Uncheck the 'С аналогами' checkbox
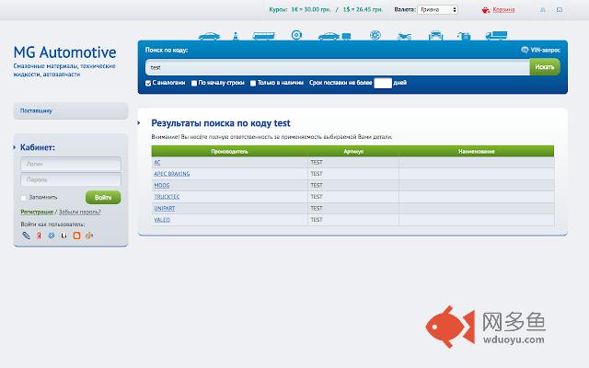589x368 pixels. coord(149,83)
